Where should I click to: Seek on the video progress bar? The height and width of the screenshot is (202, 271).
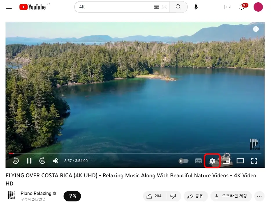tap(135, 153)
